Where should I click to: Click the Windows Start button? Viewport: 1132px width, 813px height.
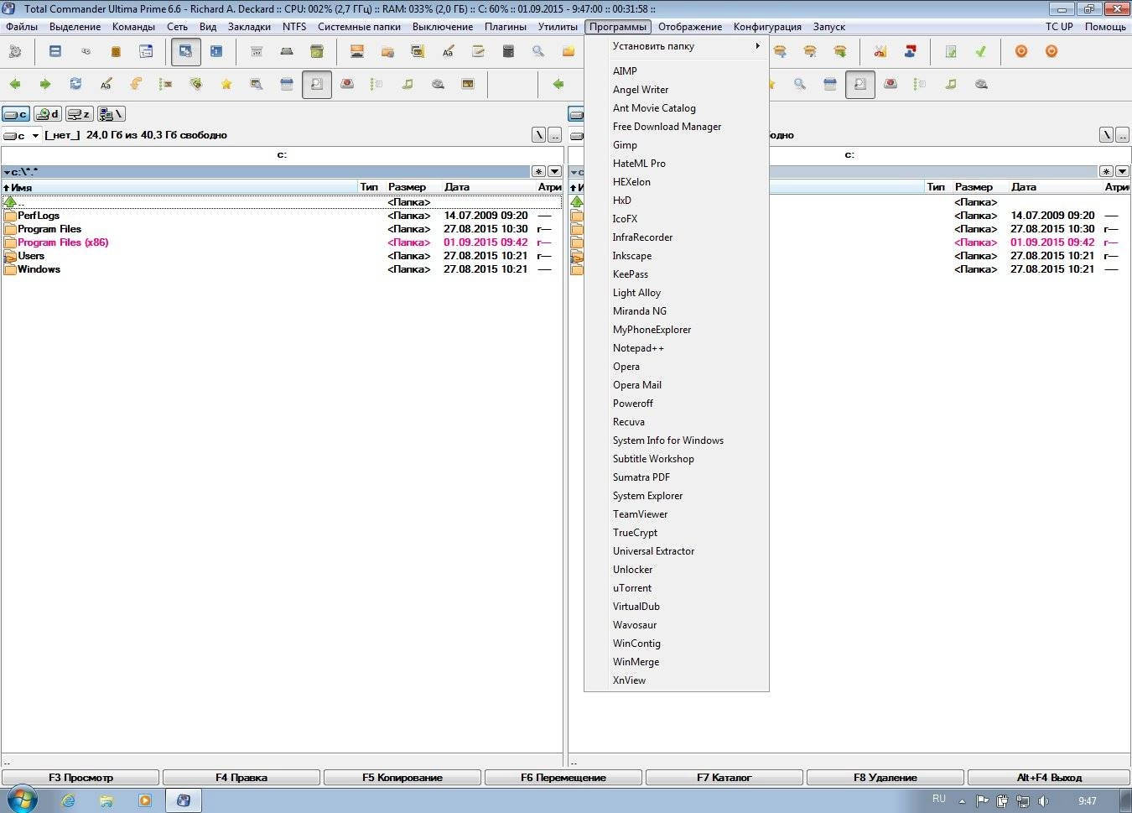tap(22, 800)
